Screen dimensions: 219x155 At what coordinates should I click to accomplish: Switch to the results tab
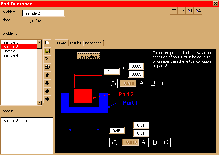pos(76,43)
